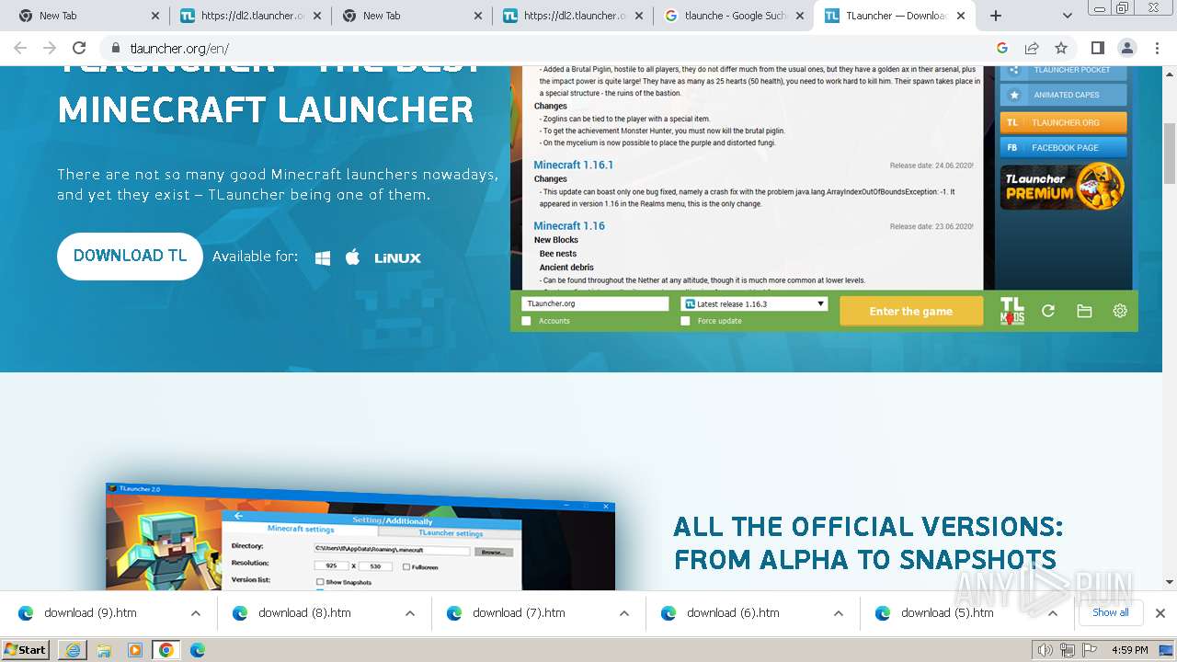Click the Chrome back arrow
This screenshot has width=1177, height=662.
(20, 49)
